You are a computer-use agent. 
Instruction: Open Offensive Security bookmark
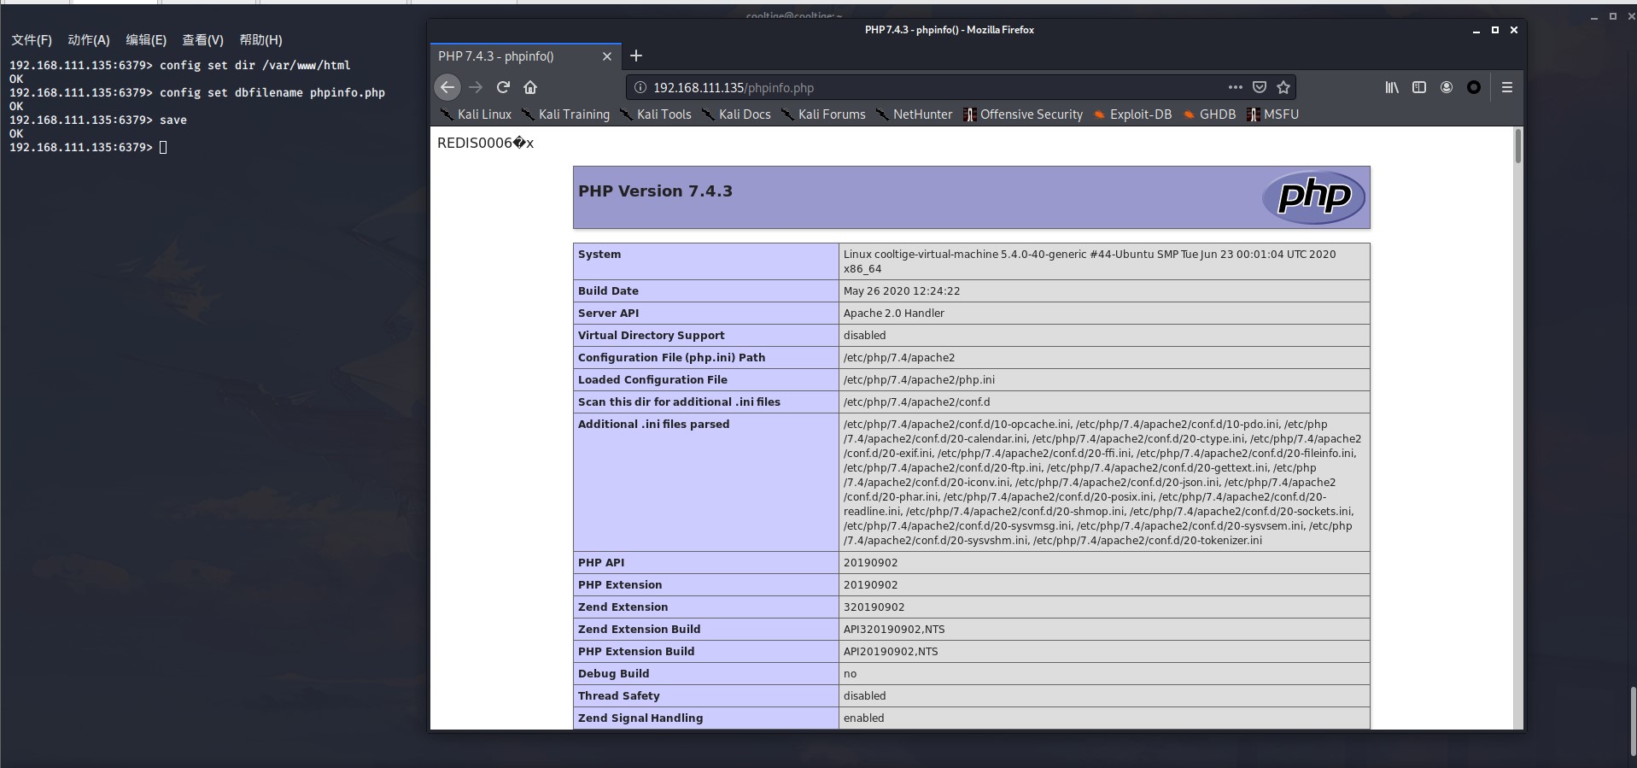1023,114
